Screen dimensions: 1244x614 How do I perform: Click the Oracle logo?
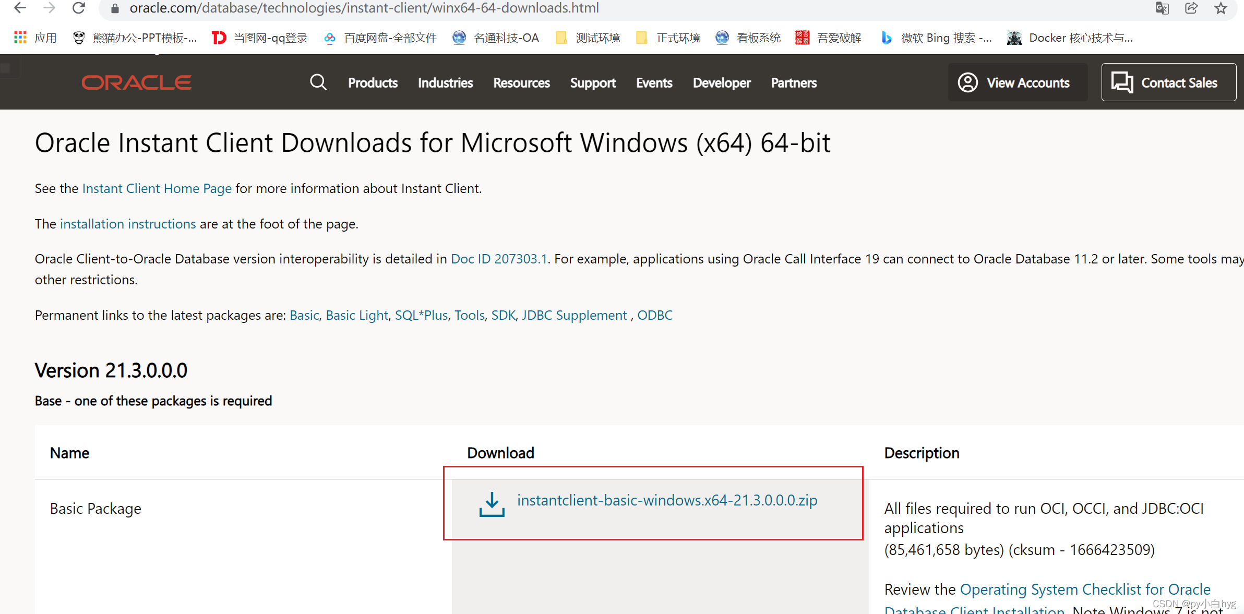(x=136, y=82)
